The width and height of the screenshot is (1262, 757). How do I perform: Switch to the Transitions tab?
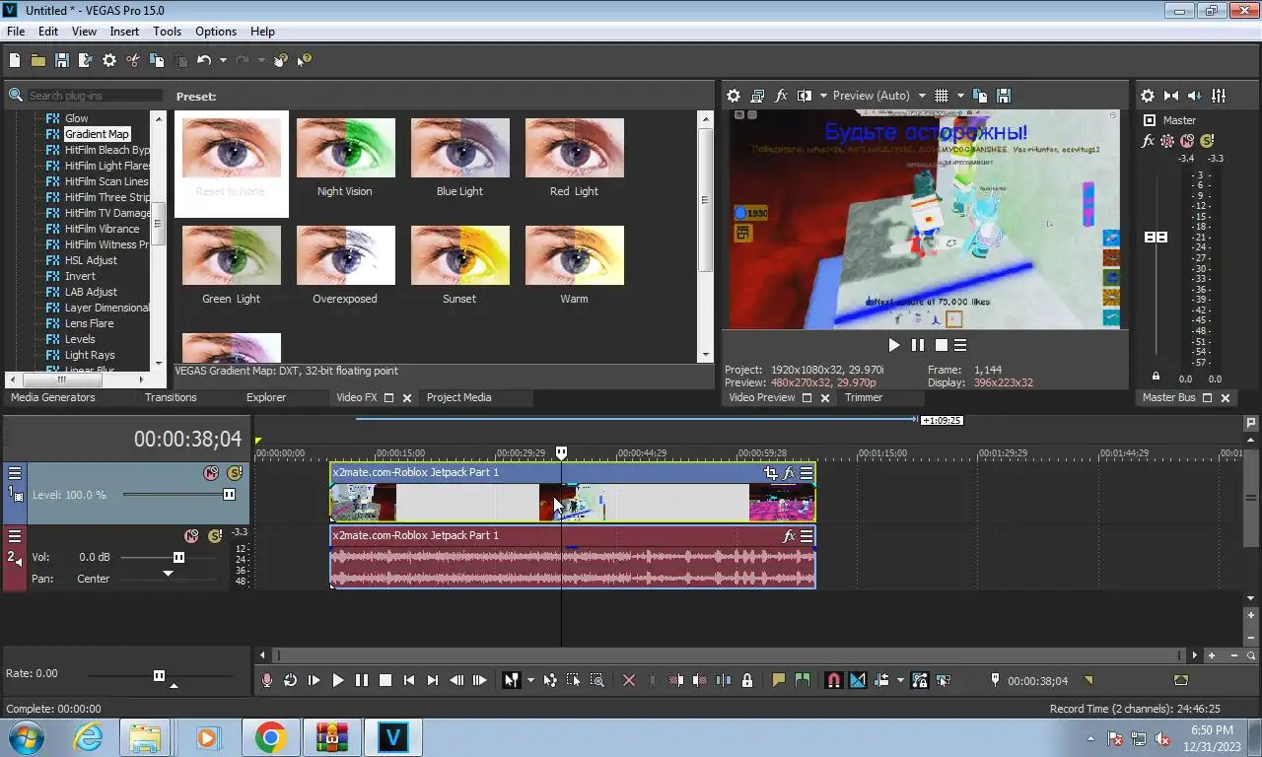tap(171, 397)
